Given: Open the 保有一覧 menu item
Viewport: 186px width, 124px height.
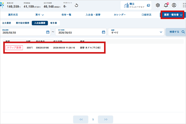Looking at the screenshot, I should point(66,15).
